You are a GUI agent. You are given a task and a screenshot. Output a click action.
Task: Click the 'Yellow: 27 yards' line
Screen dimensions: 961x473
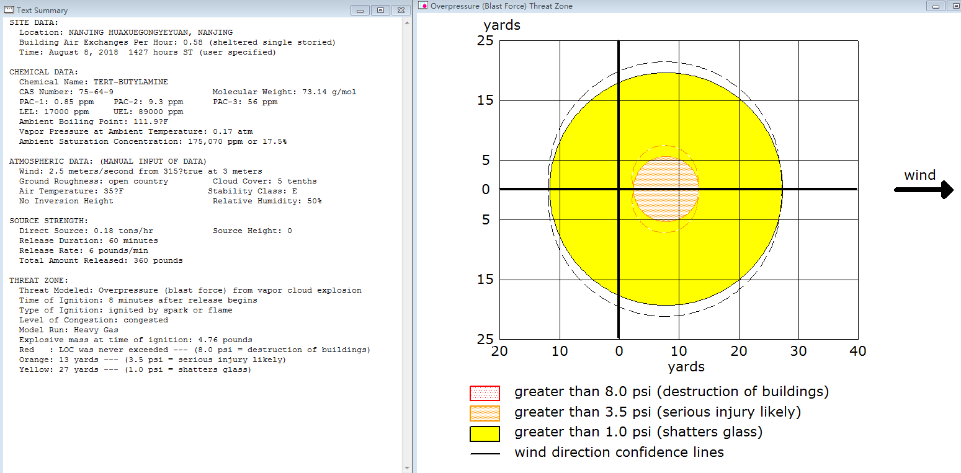135,369
